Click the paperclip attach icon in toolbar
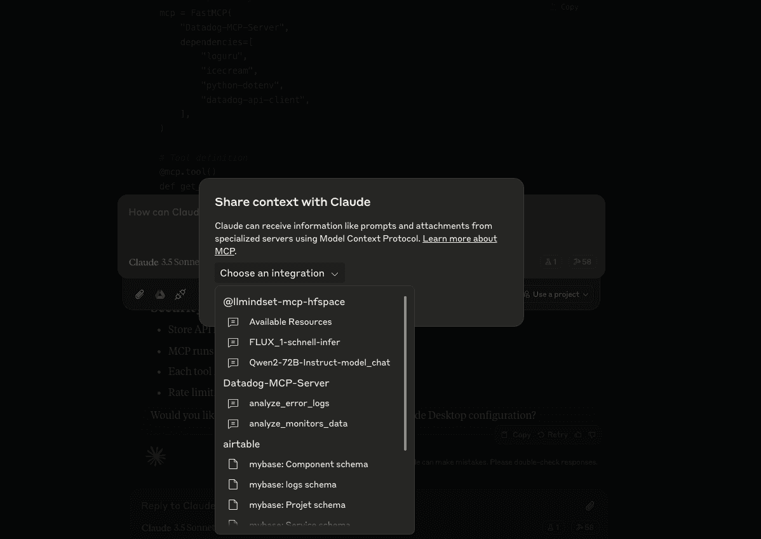This screenshot has height=539, width=761. (x=139, y=294)
